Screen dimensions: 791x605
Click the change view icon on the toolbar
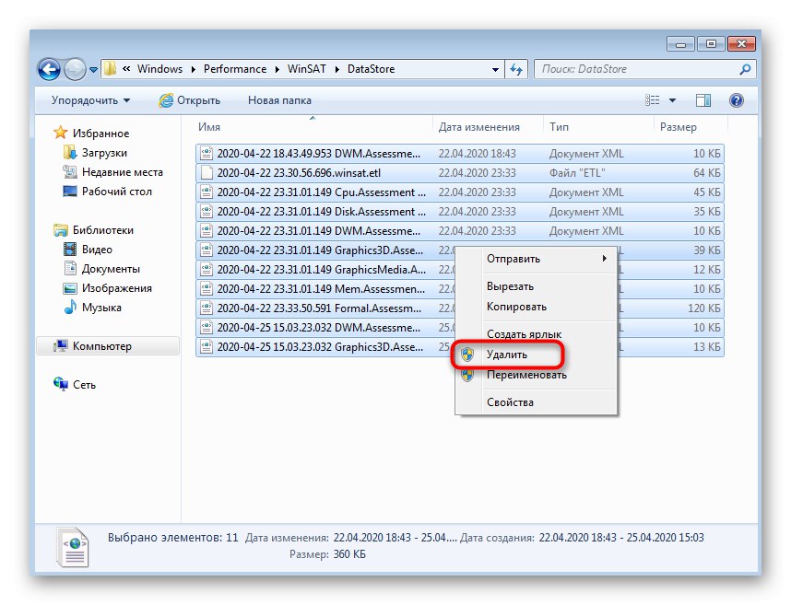(651, 99)
